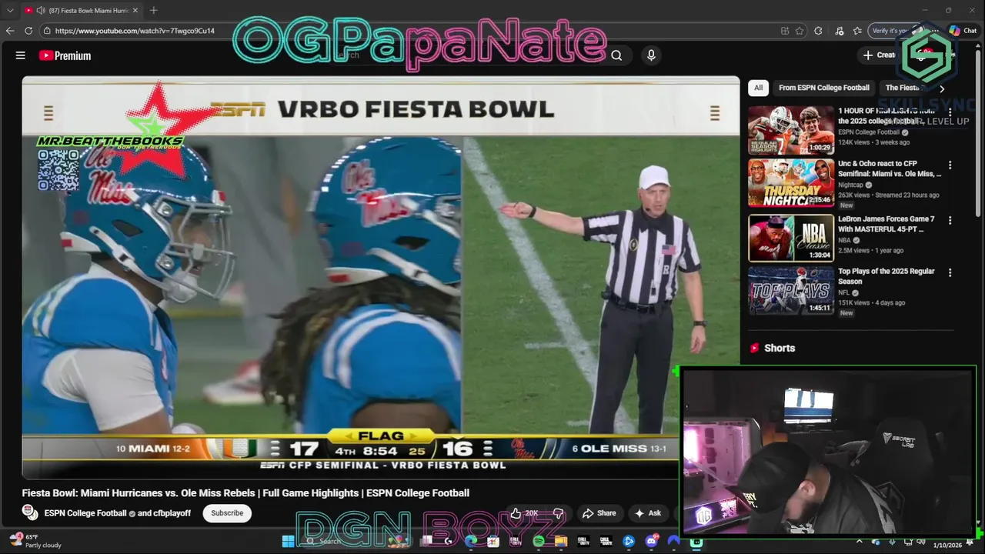Select "From ESPN College Football" chip
Screen dimensions: 985x554
823,88
